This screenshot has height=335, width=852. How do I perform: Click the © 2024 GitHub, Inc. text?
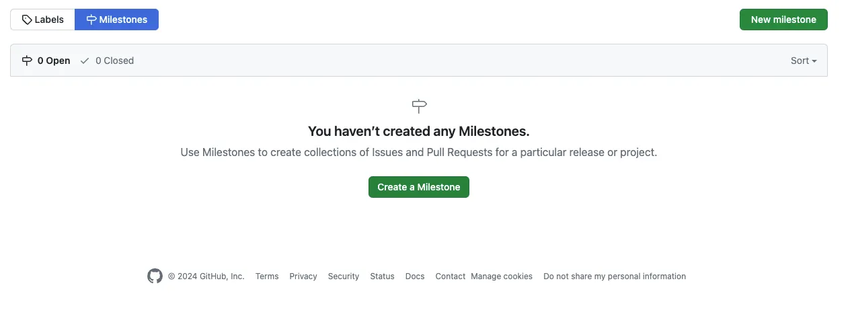click(206, 276)
